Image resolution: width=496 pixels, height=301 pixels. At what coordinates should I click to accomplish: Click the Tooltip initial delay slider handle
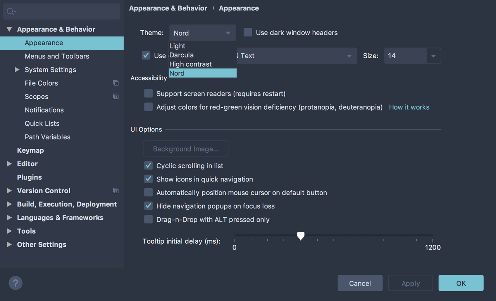[301, 236]
